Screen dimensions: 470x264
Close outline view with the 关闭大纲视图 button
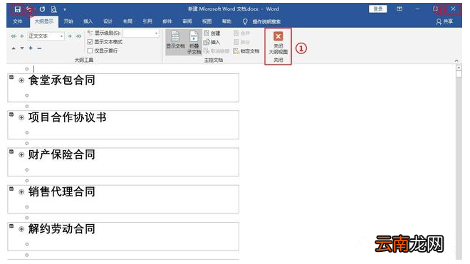click(278, 43)
